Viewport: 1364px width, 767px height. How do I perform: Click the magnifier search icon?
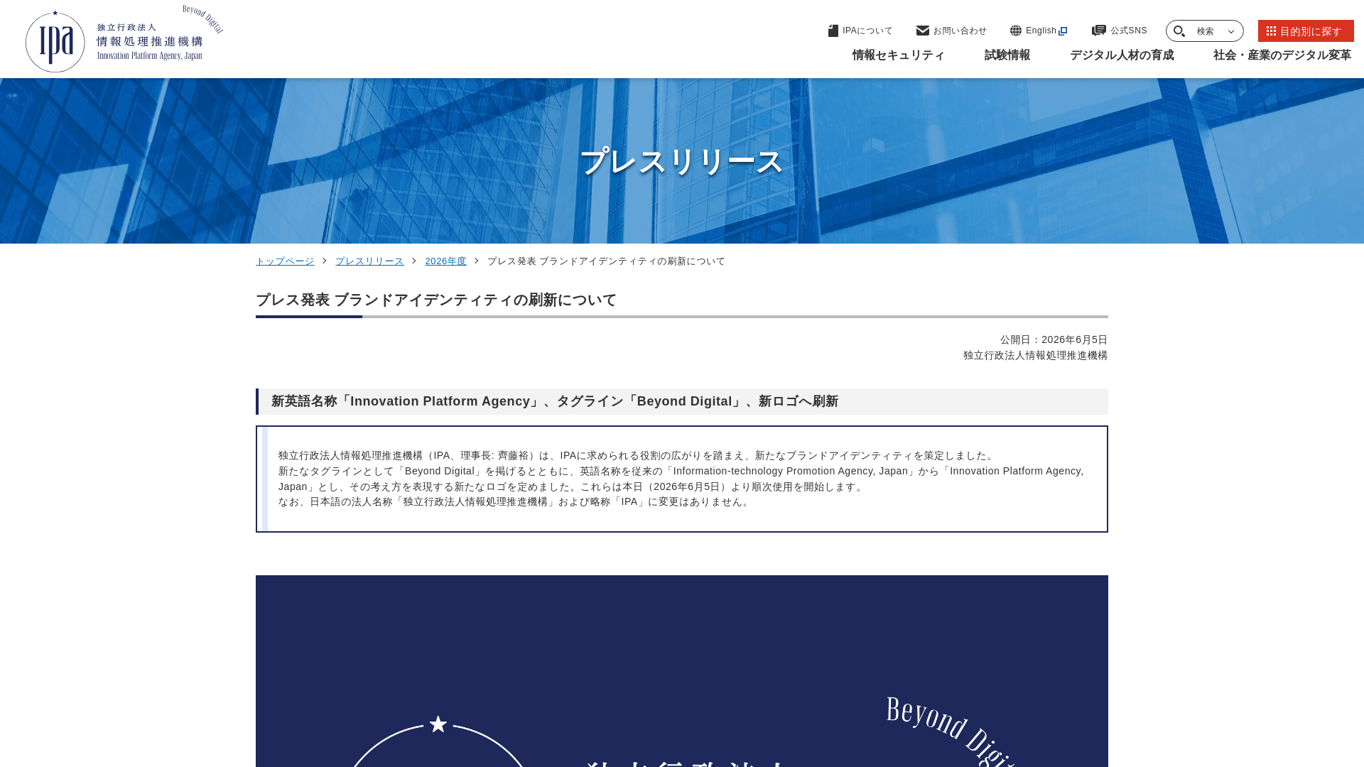[x=1179, y=31]
